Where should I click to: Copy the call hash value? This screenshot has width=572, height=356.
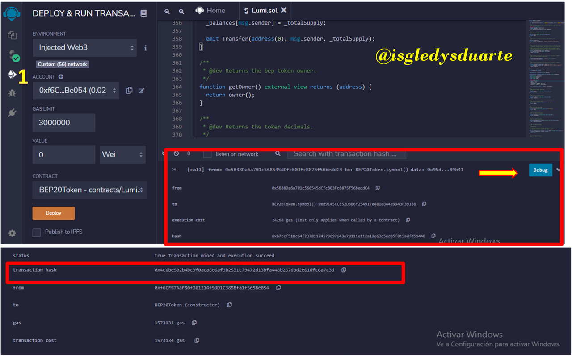click(433, 236)
